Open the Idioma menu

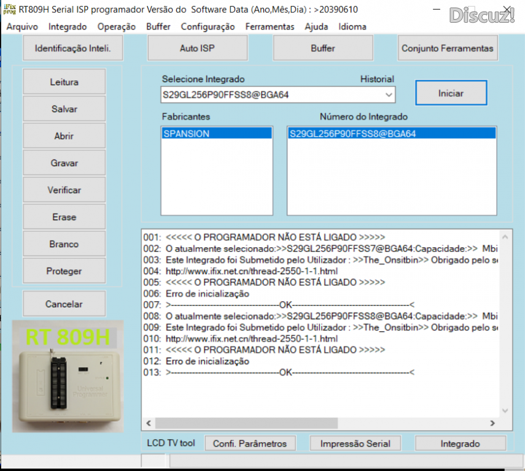352,26
